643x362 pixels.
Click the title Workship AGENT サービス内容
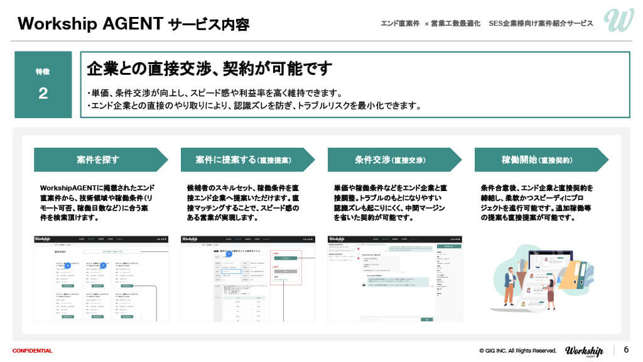(x=133, y=24)
